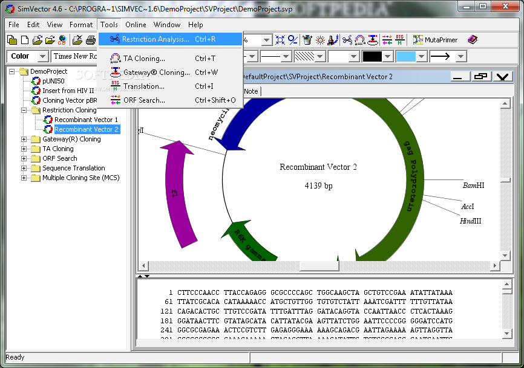Click the GenBank globe import icon
Screen dimensions: 524x368
pyautogui.click(x=62, y=40)
